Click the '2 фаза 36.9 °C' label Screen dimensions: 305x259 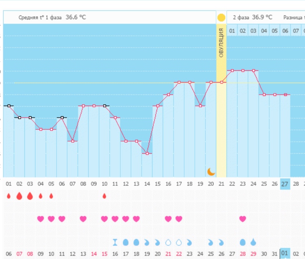(x=253, y=17)
